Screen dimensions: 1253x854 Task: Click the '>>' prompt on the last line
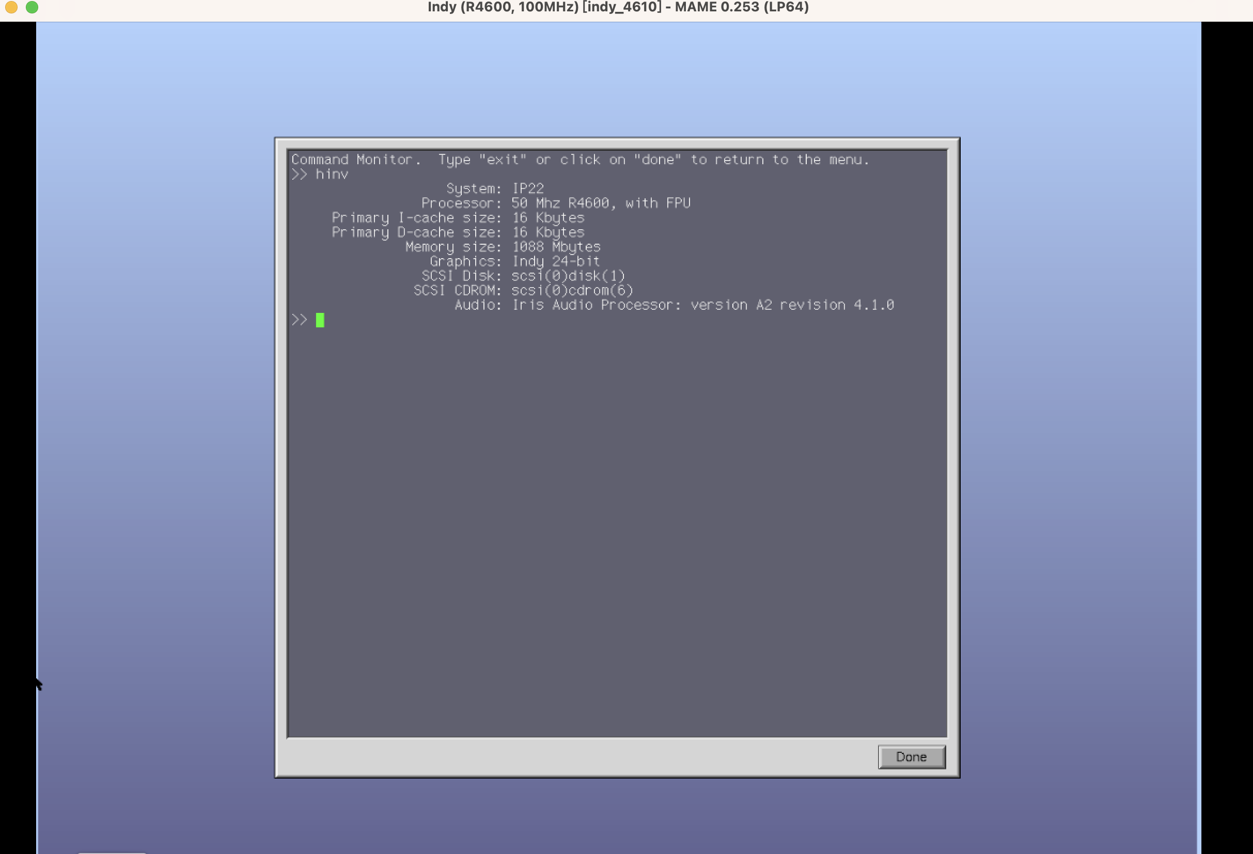click(299, 320)
